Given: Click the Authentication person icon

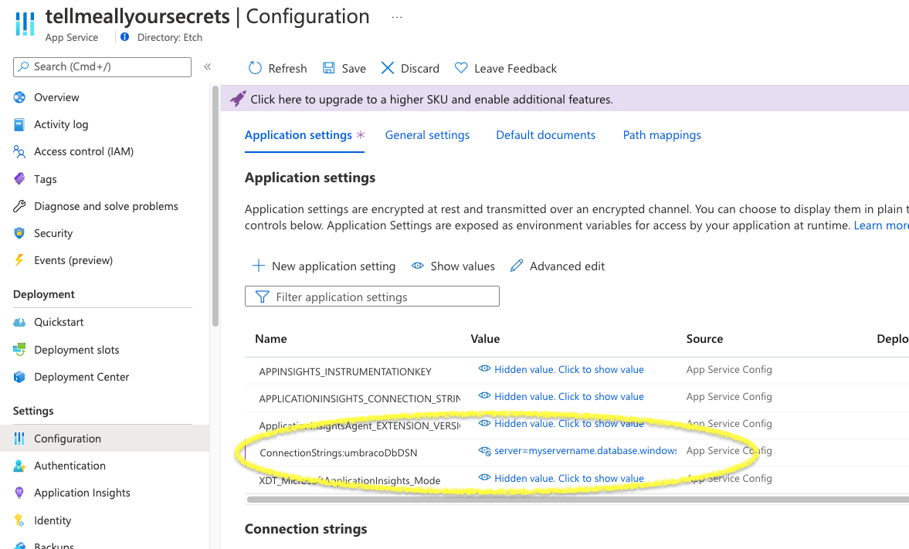Looking at the screenshot, I should tap(19, 466).
